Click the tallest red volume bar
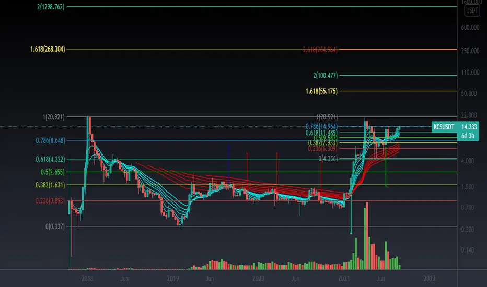The height and width of the screenshot is (287, 487). coord(367,235)
